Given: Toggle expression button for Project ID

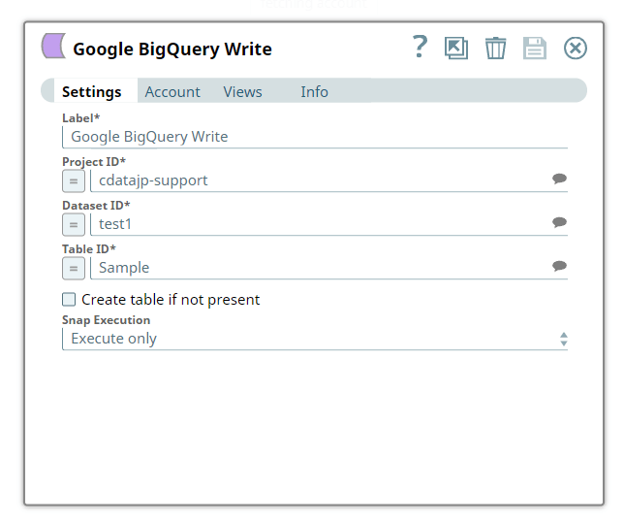Looking at the screenshot, I should click(x=74, y=180).
